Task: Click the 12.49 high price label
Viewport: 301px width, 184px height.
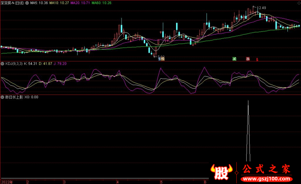Action: point(261,8)
